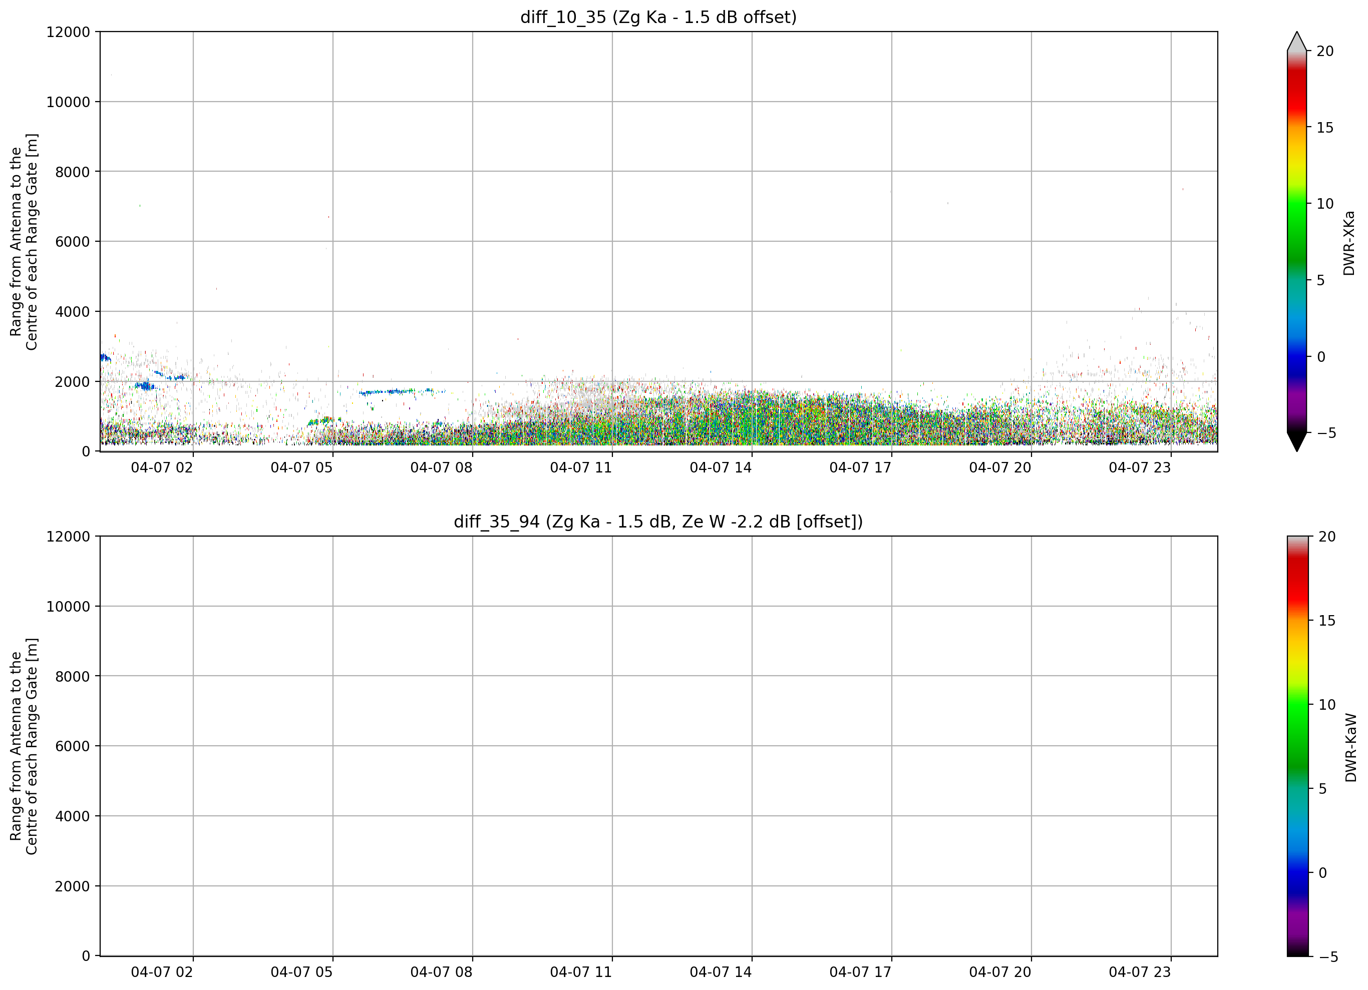Click the '04-07 20' label under the bottom plot
This screenshot has width=1368, height=990.
pyautogui.click(x=1000, y=972)
